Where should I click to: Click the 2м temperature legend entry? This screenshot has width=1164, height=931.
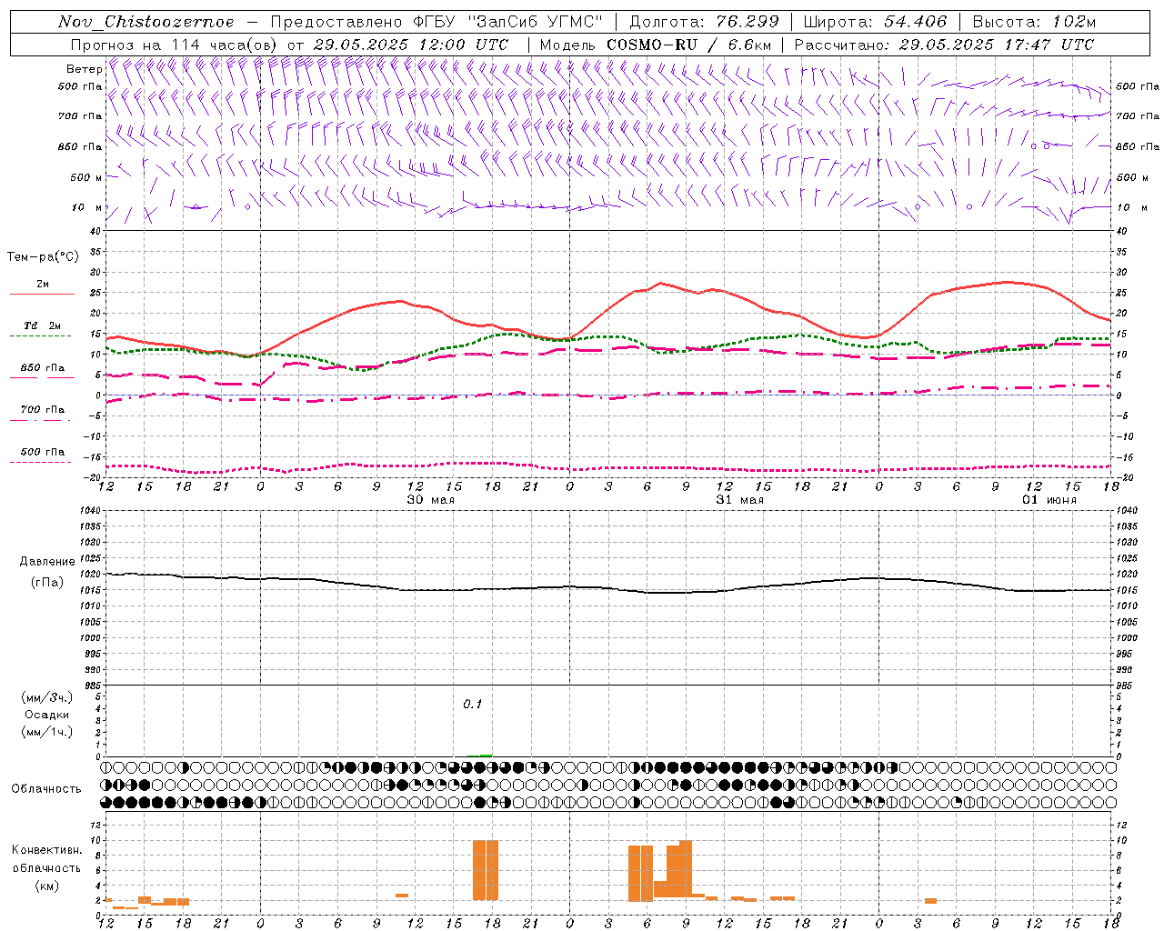[43, 284]
